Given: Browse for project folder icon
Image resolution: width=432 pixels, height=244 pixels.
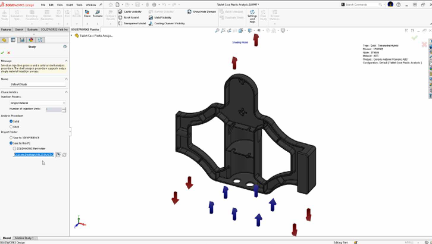Looking at the screenshot, I should point(58,155).
